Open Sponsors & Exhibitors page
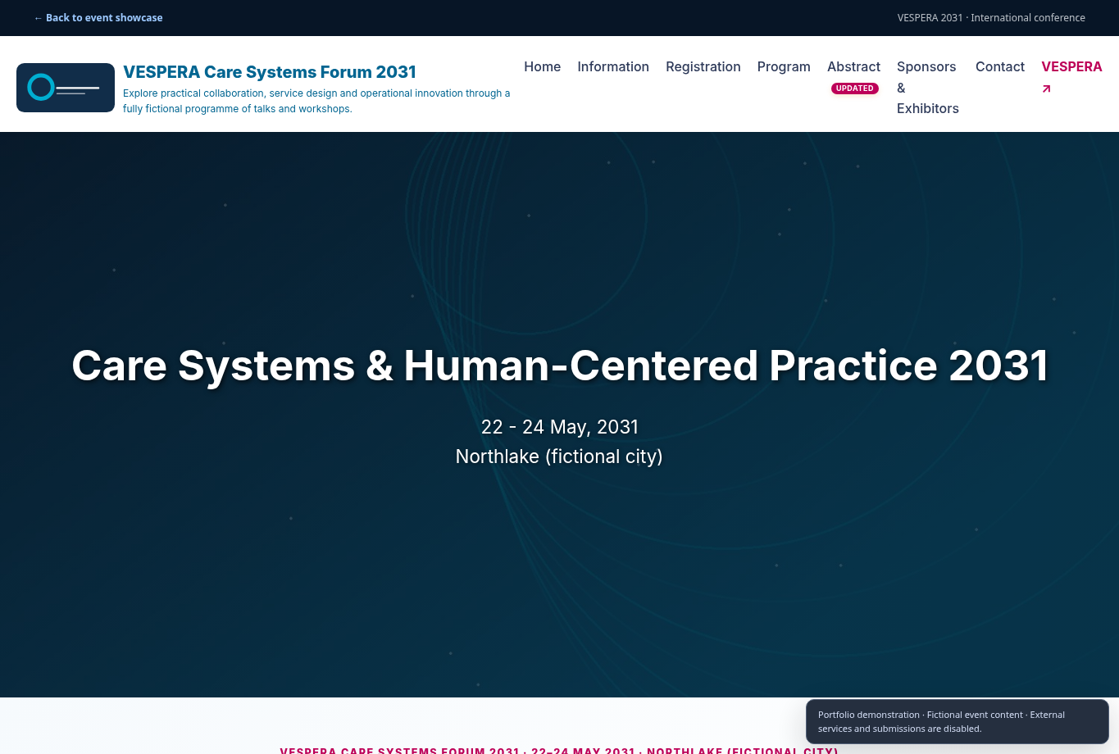 [928, 87]
